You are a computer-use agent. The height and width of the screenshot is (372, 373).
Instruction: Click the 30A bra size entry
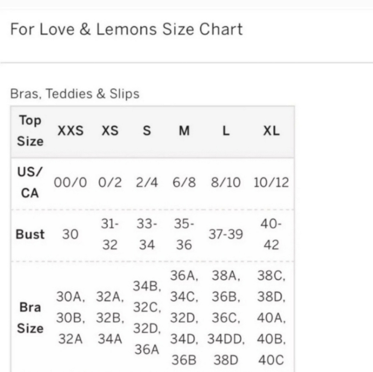point(70,297)
